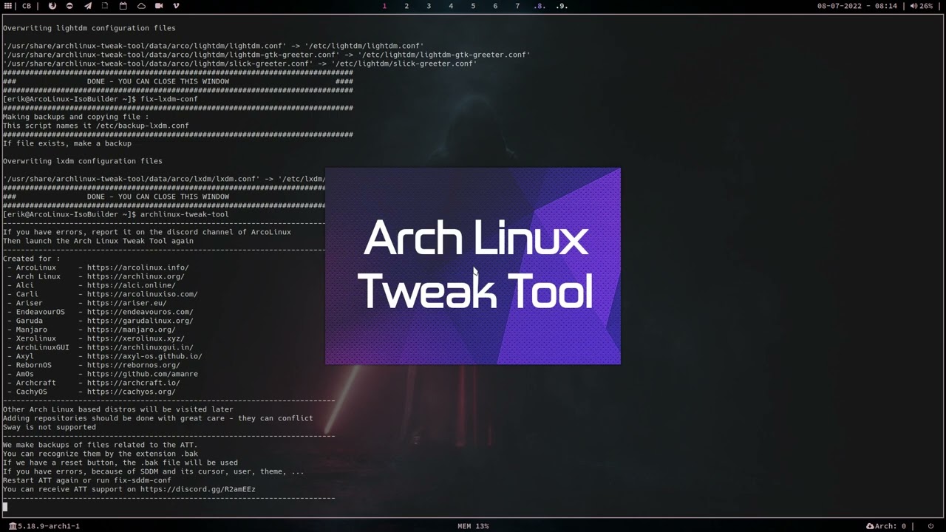The width and height of the screenshot is (946, 532).
Task: Open https://manjaro.org/ link
Action: (x=131, y=330)
